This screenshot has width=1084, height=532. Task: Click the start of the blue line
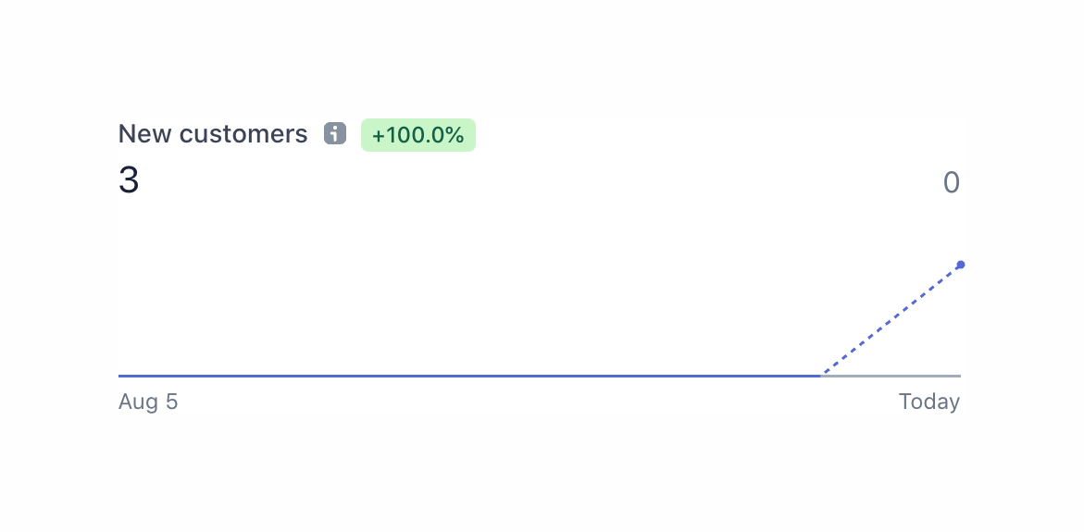[121, 376]
